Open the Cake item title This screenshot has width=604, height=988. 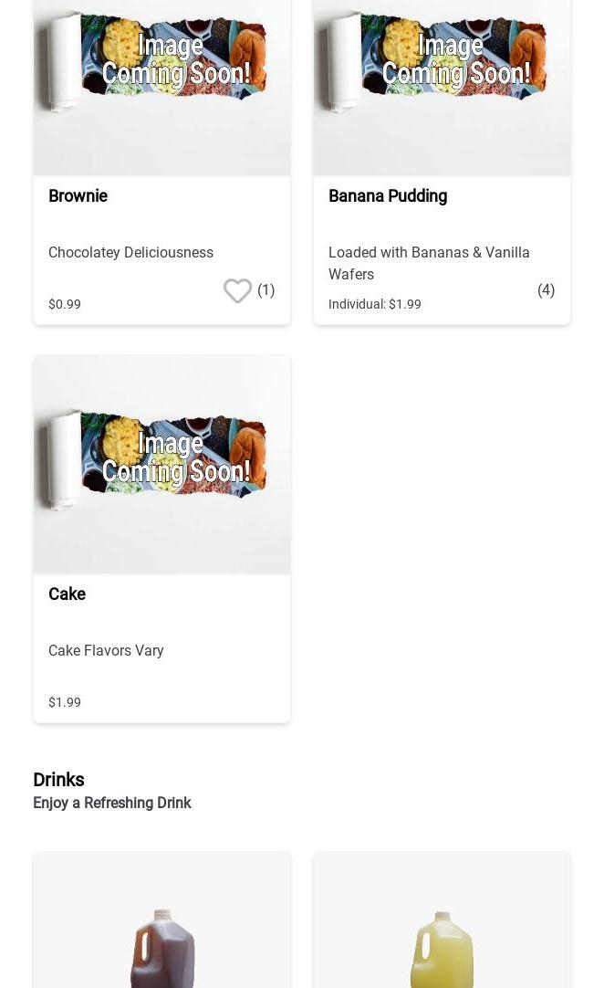(67, 594)
